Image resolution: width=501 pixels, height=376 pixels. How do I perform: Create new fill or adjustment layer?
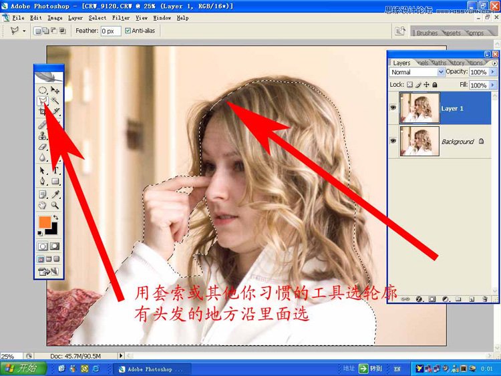[x=446, y=299]
